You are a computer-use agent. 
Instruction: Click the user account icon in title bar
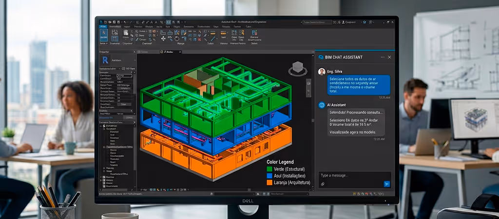pyautogui.click(x=344, y=22)
